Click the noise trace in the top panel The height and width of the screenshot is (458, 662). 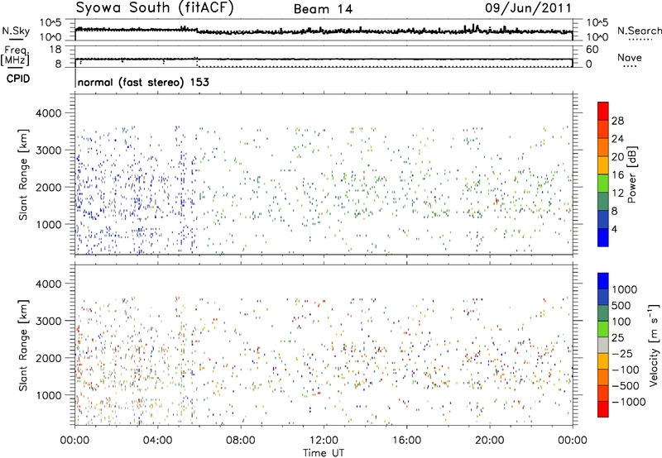pyautogui.click(x=324, y=31)
